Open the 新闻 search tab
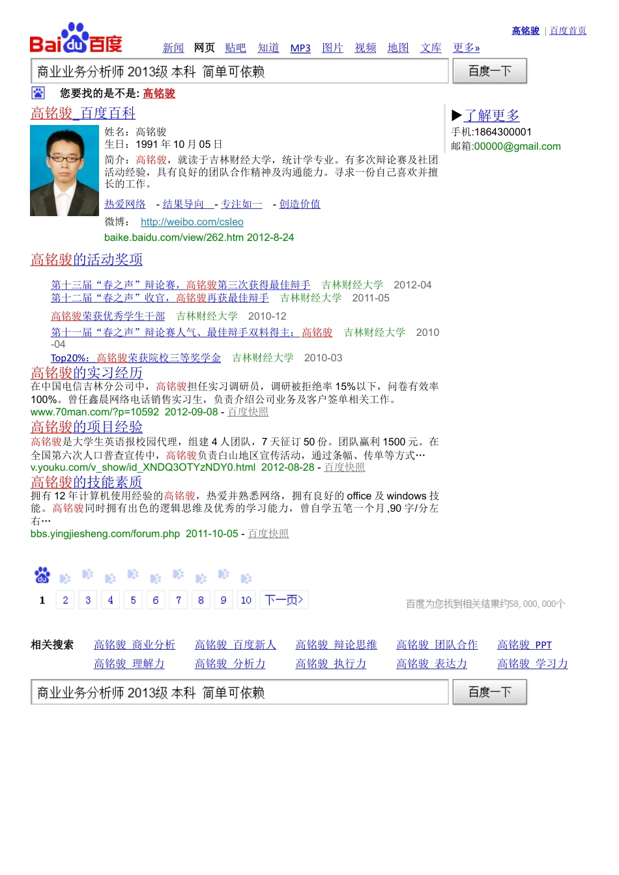The image size is (619, 875). coord(173,48)
